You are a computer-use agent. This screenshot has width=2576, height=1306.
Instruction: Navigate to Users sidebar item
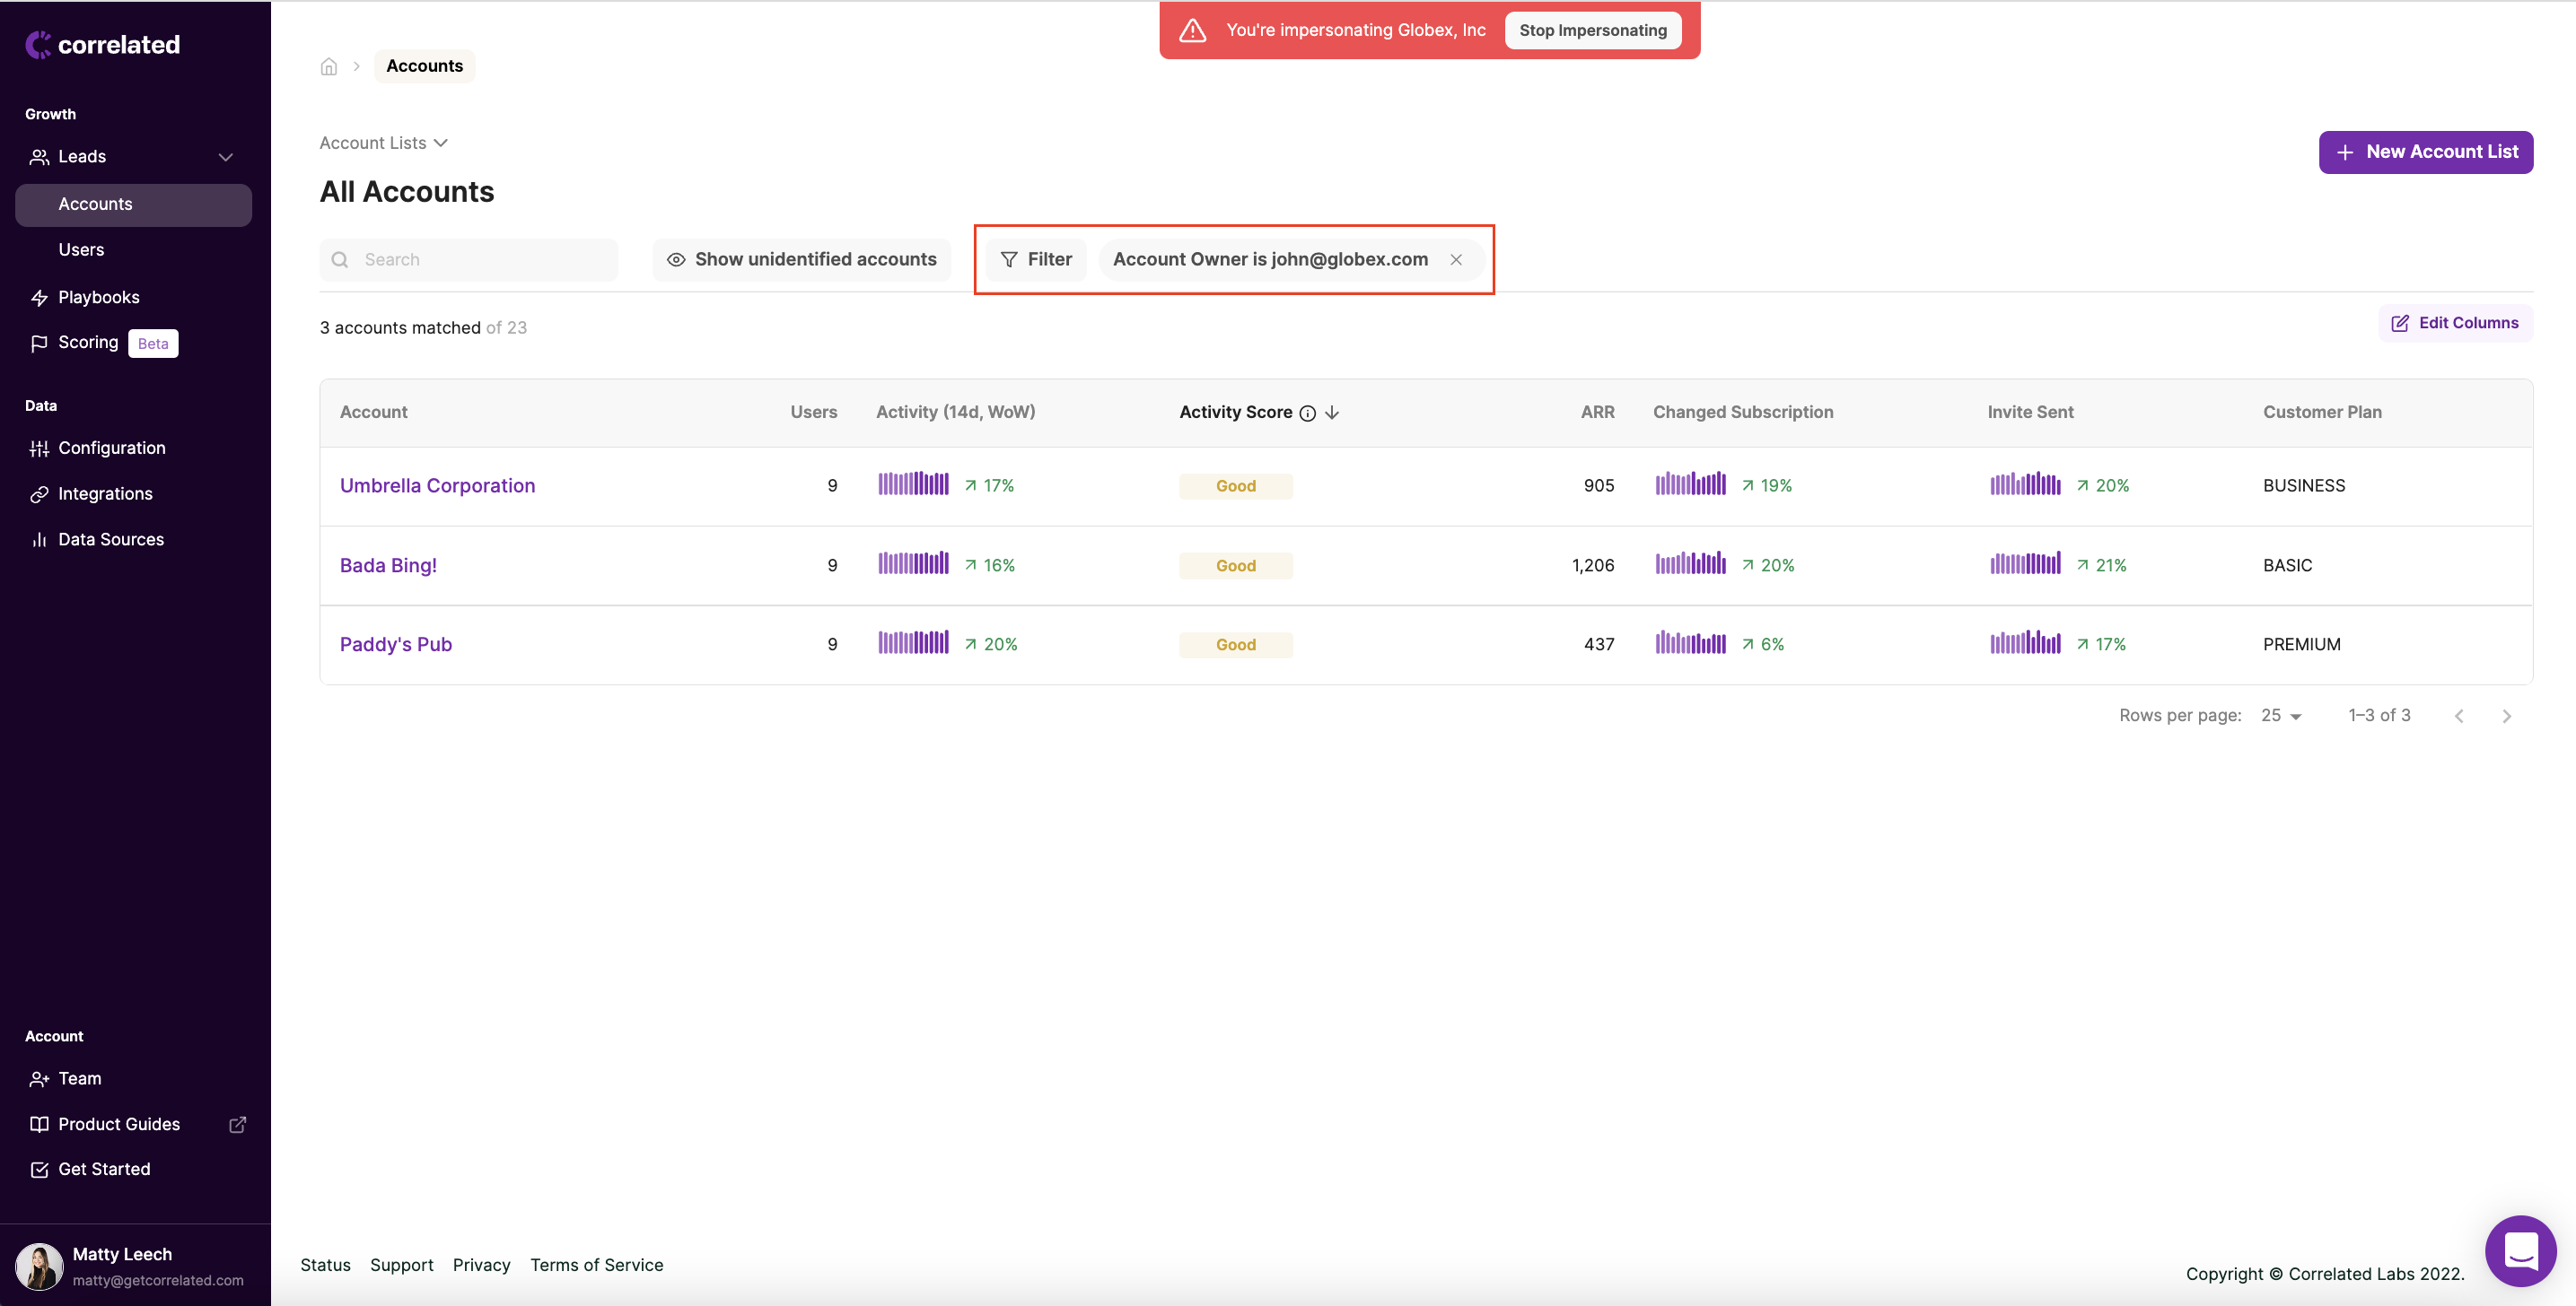pos(81,250)
